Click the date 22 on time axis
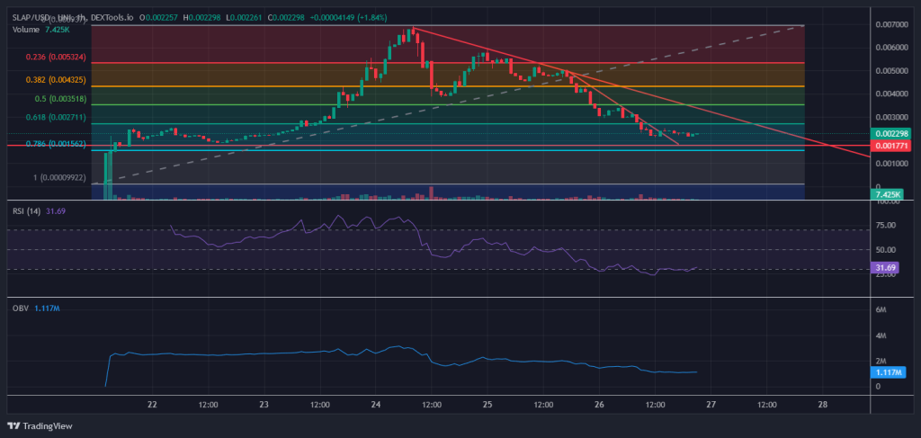The height and width of the screenshot is (438, 921). point(153,405)
